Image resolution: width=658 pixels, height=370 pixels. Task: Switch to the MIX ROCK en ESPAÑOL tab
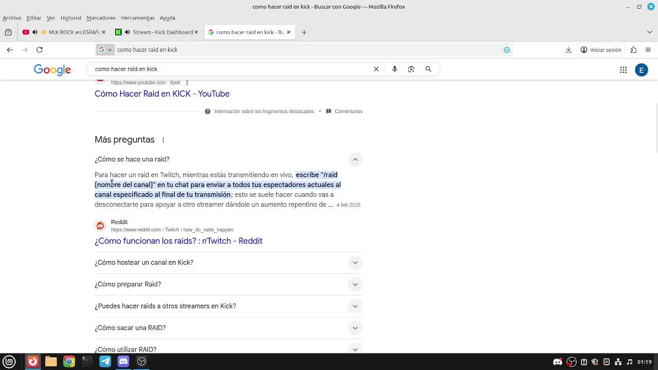(x=64, y=32)
